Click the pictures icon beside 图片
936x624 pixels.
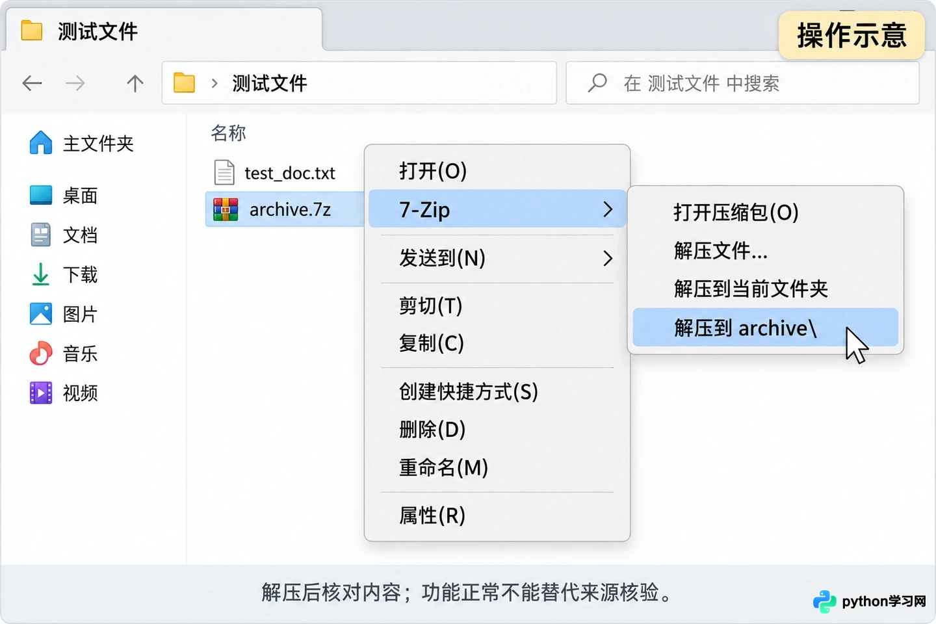click(41, 314)
